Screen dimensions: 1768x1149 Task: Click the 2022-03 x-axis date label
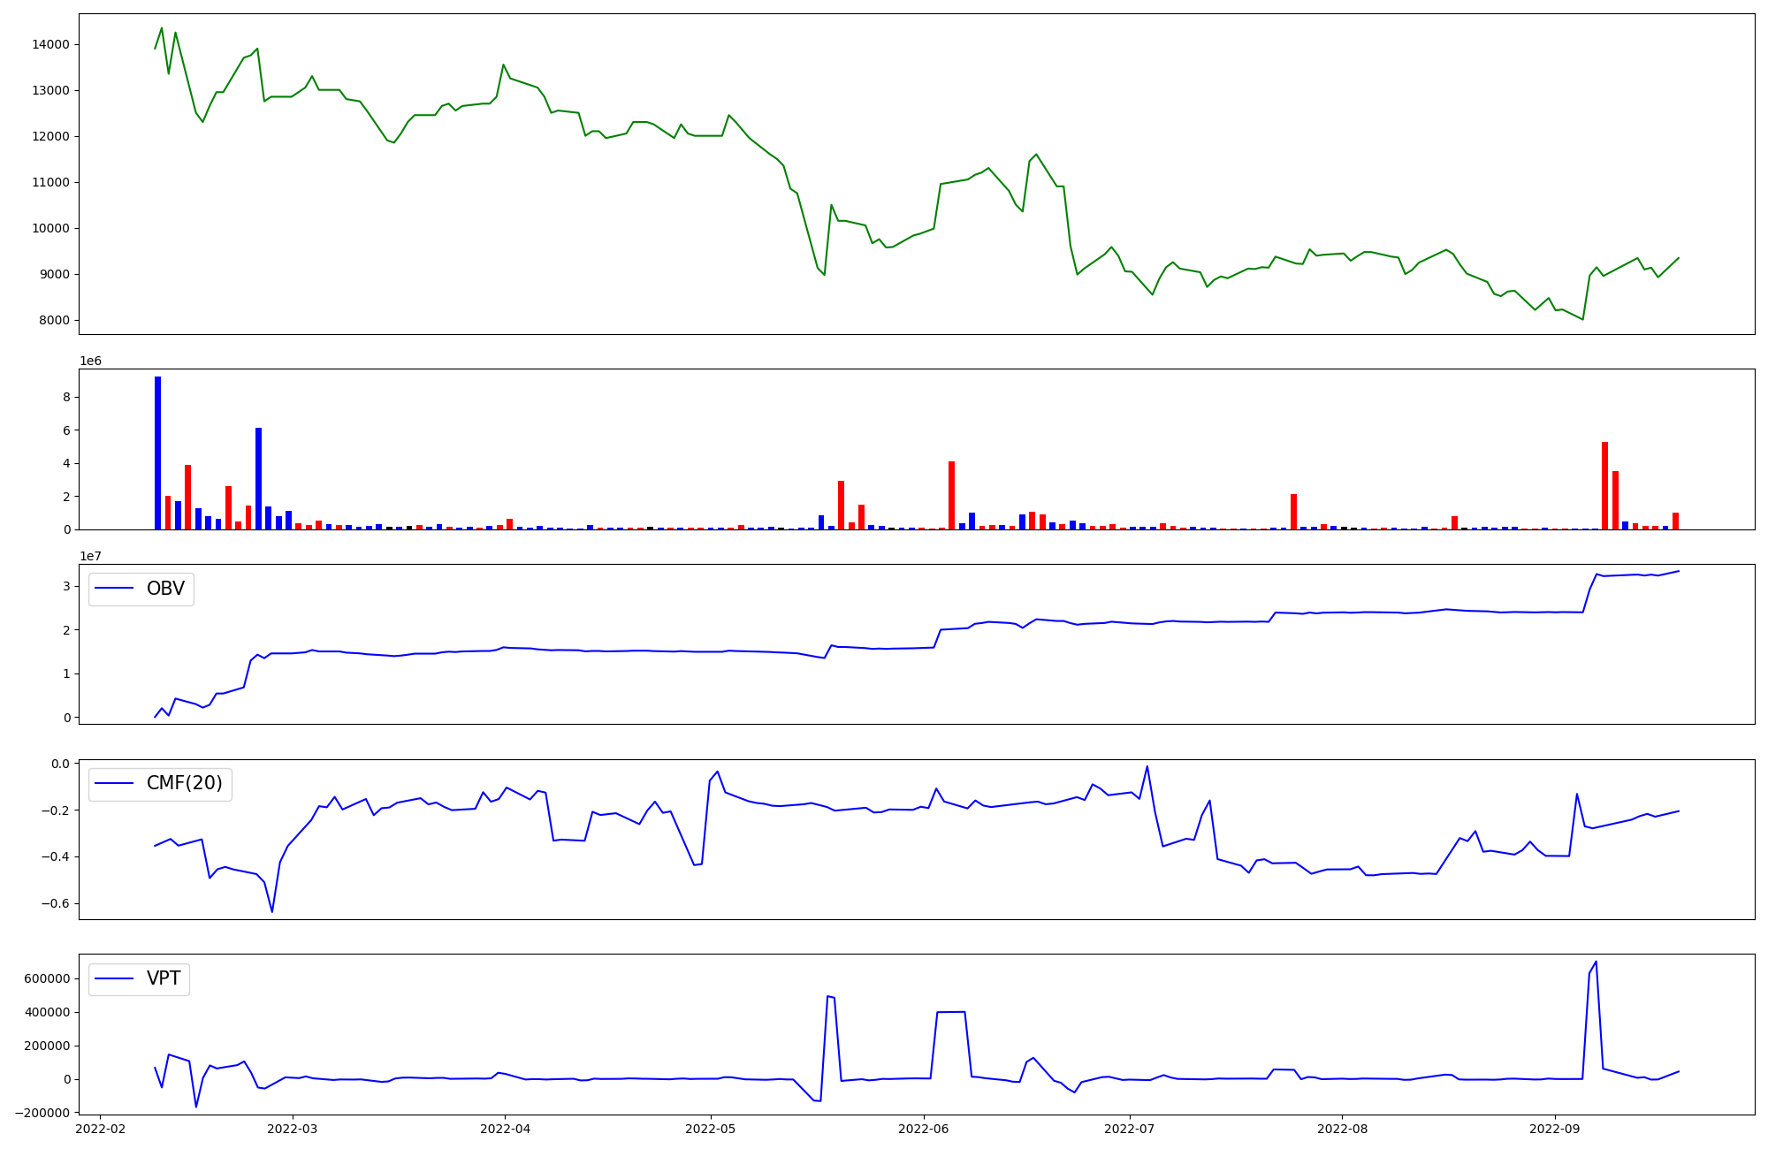[x=292, y=1128]
